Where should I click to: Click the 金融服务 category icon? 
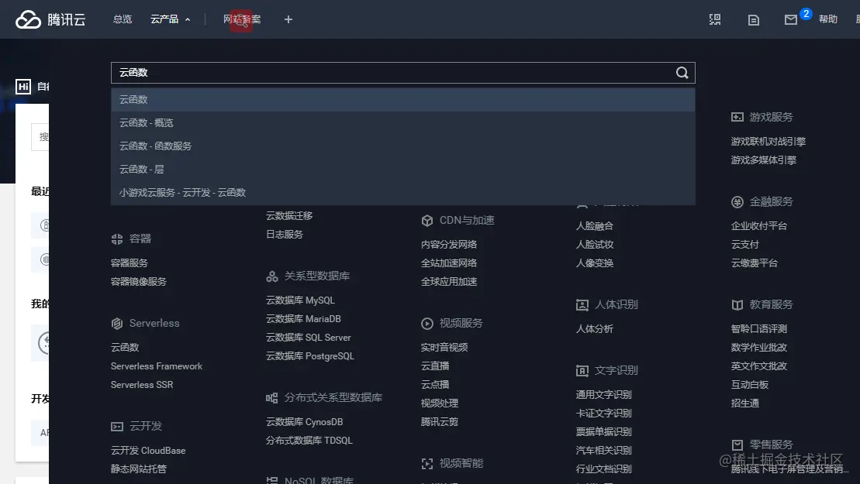737,202
